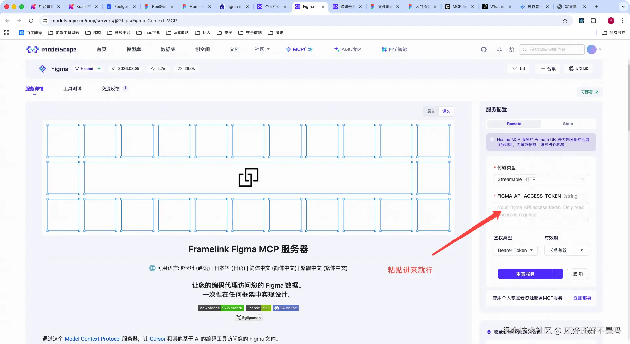Viewport: 630px width, 344px height.
Task: Click the page vertical scrollbar
Action: [x=628, y=95]
